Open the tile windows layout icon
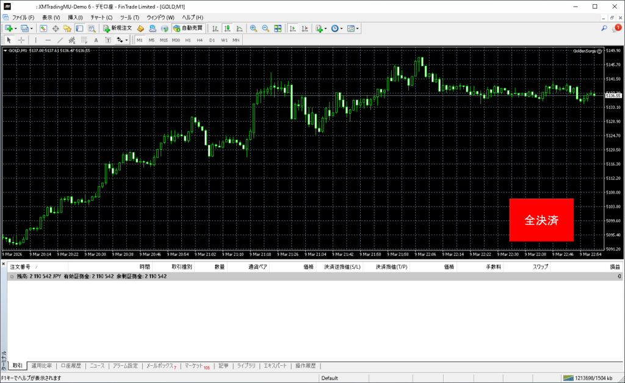625x383 pixels. (x=278, y=28)
